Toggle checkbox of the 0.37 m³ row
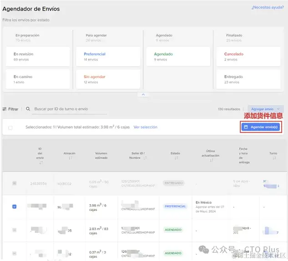 point(14,253)
